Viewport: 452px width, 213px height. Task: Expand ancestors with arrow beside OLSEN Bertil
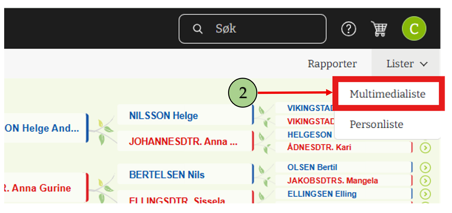(x=425, y=167)
